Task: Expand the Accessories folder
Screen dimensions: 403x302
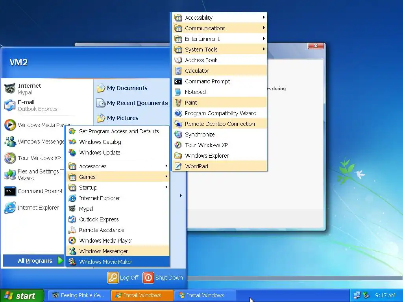Action: coord(118,166)
